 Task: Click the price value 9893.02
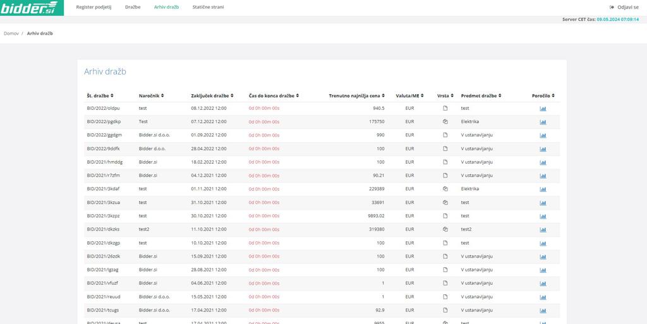(375, 215)
